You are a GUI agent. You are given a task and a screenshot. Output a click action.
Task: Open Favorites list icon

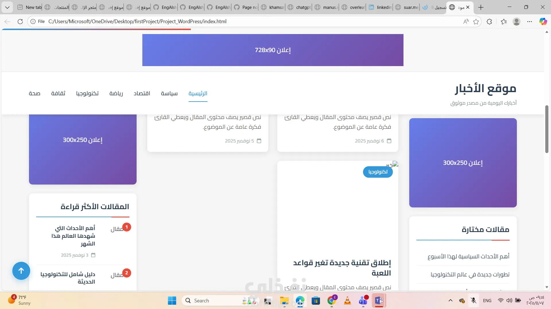504,21
